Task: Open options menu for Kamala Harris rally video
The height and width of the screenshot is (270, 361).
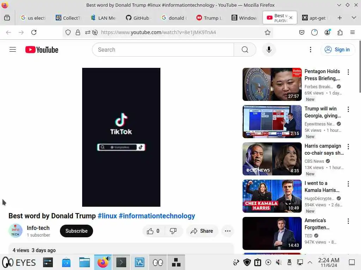Action: point(348,184)
